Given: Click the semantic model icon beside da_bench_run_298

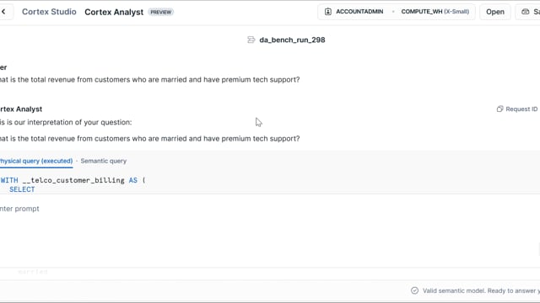Looking at the screenshot, I should (251, 40).
